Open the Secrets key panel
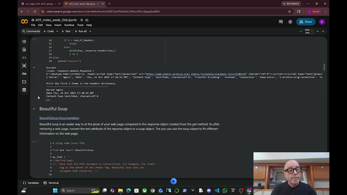347x195 pixels. (x=24, y=74)
